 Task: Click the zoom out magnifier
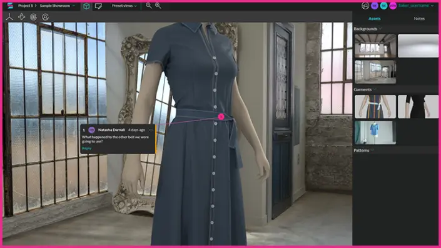tap(148, 6)
